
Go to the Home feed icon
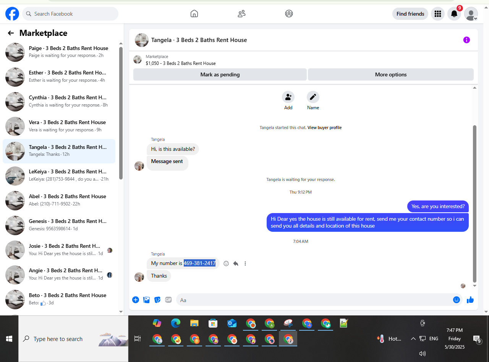194,14
